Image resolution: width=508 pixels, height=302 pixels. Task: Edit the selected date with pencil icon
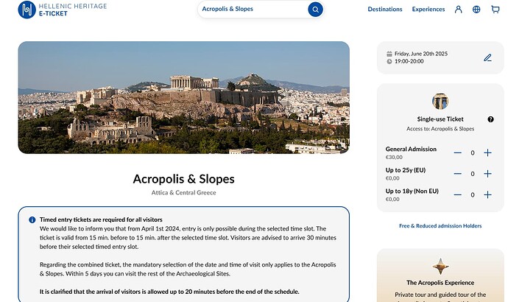[x=487, y=57]
